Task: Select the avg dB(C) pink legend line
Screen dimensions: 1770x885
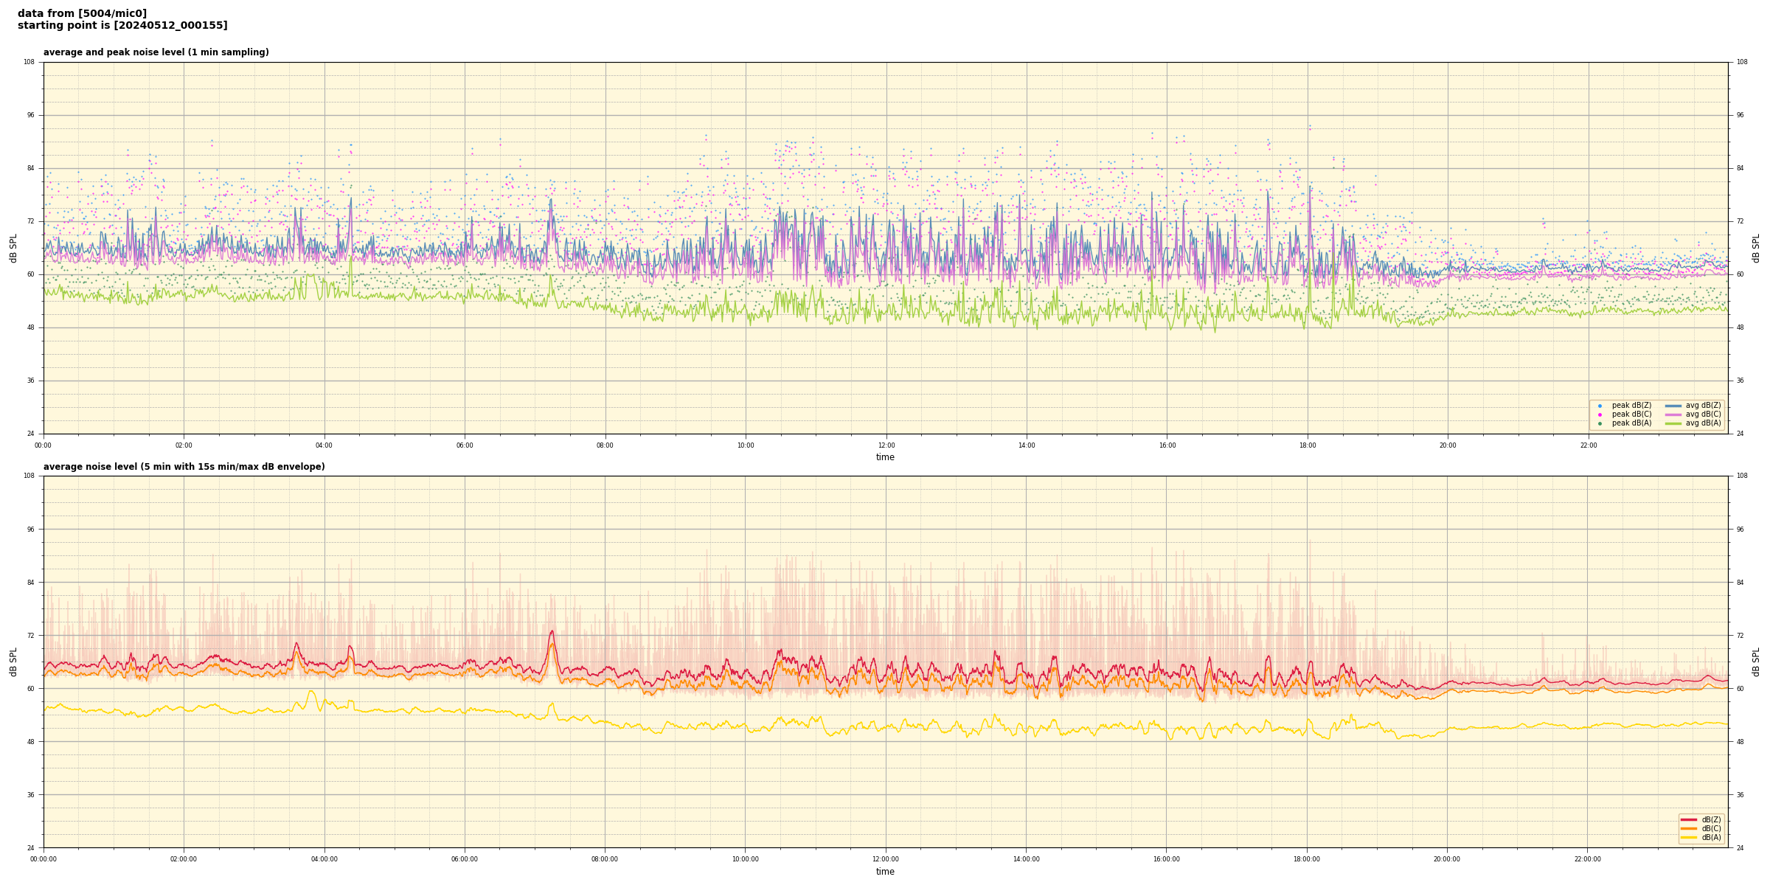Action: 1673,414
